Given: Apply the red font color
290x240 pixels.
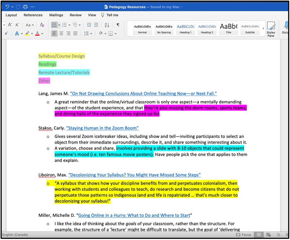Looking at the screenshot, I should click(37, 33).
